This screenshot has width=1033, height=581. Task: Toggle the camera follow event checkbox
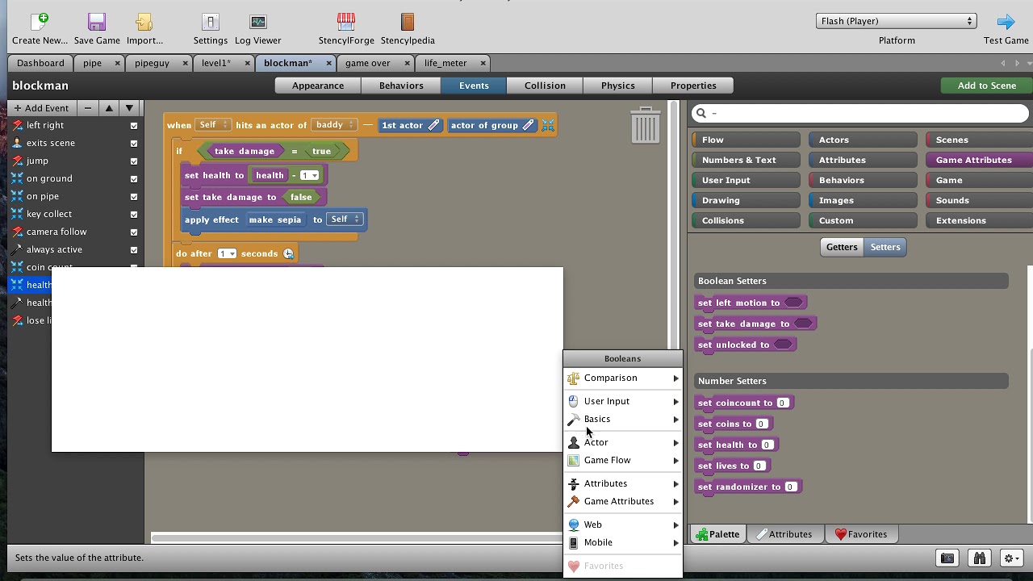(134, 232)
